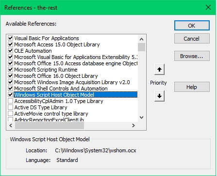Enable AccessibilityCplAdmin 1.0 Type Library checkbox
217x176 pixels.
[11, 101]
